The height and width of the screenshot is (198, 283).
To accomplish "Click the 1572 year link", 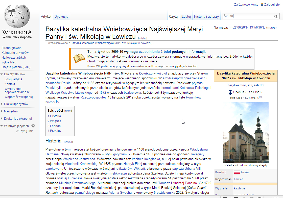I will click(x=103, y=93).
